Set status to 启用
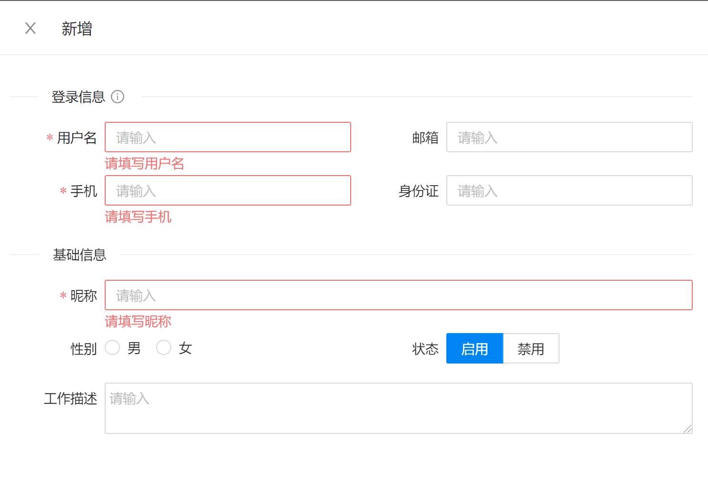Viewport: 708px width, 502px height. pos(474,349)
